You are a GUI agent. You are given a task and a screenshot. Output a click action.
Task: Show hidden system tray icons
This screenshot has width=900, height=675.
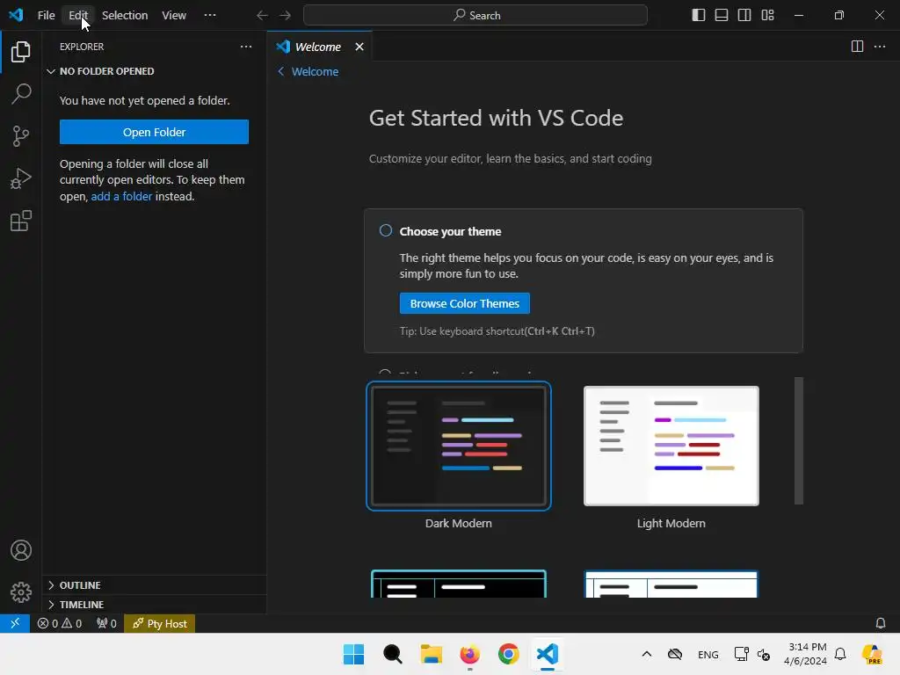click(646, 654)
